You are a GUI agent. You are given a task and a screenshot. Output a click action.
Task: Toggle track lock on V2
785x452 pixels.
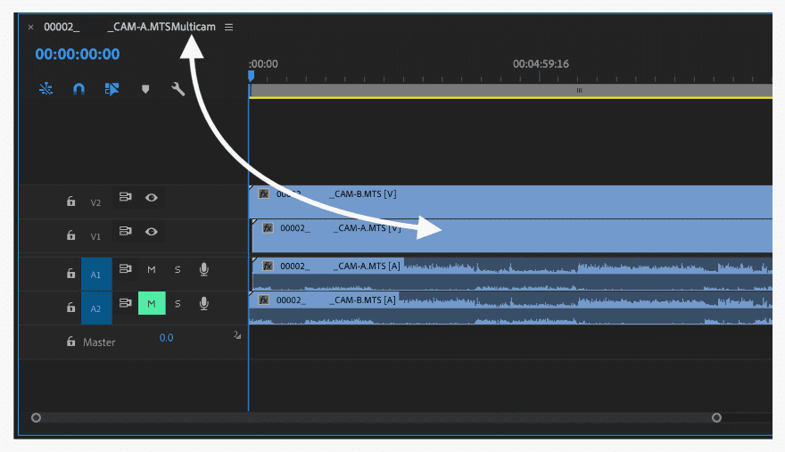[x=71, y=201]
